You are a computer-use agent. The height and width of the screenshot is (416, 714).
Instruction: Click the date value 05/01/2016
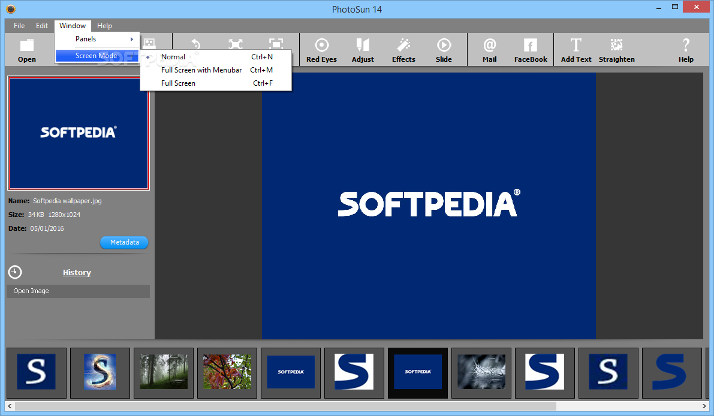point(47,228)
